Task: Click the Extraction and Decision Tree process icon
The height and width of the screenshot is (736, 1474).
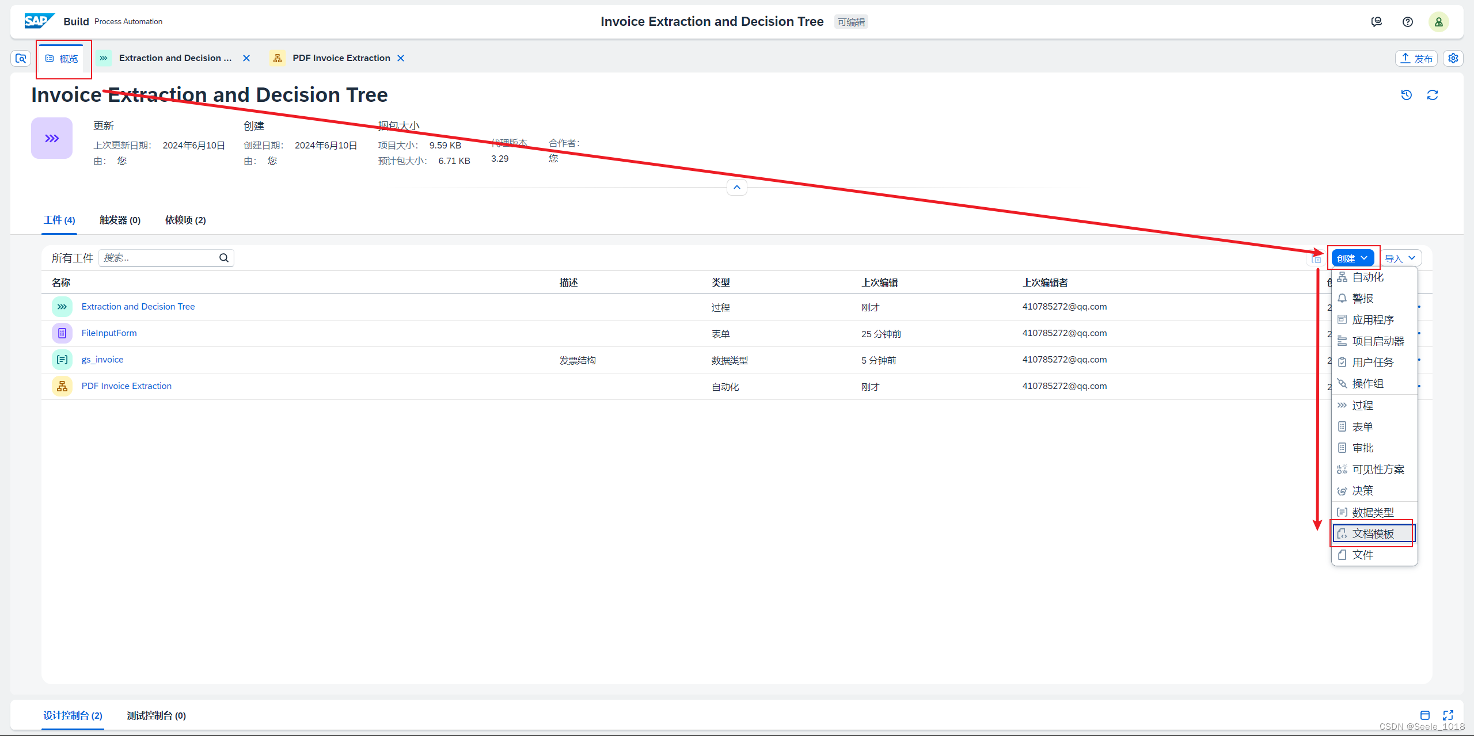Action: click(62, 307)
